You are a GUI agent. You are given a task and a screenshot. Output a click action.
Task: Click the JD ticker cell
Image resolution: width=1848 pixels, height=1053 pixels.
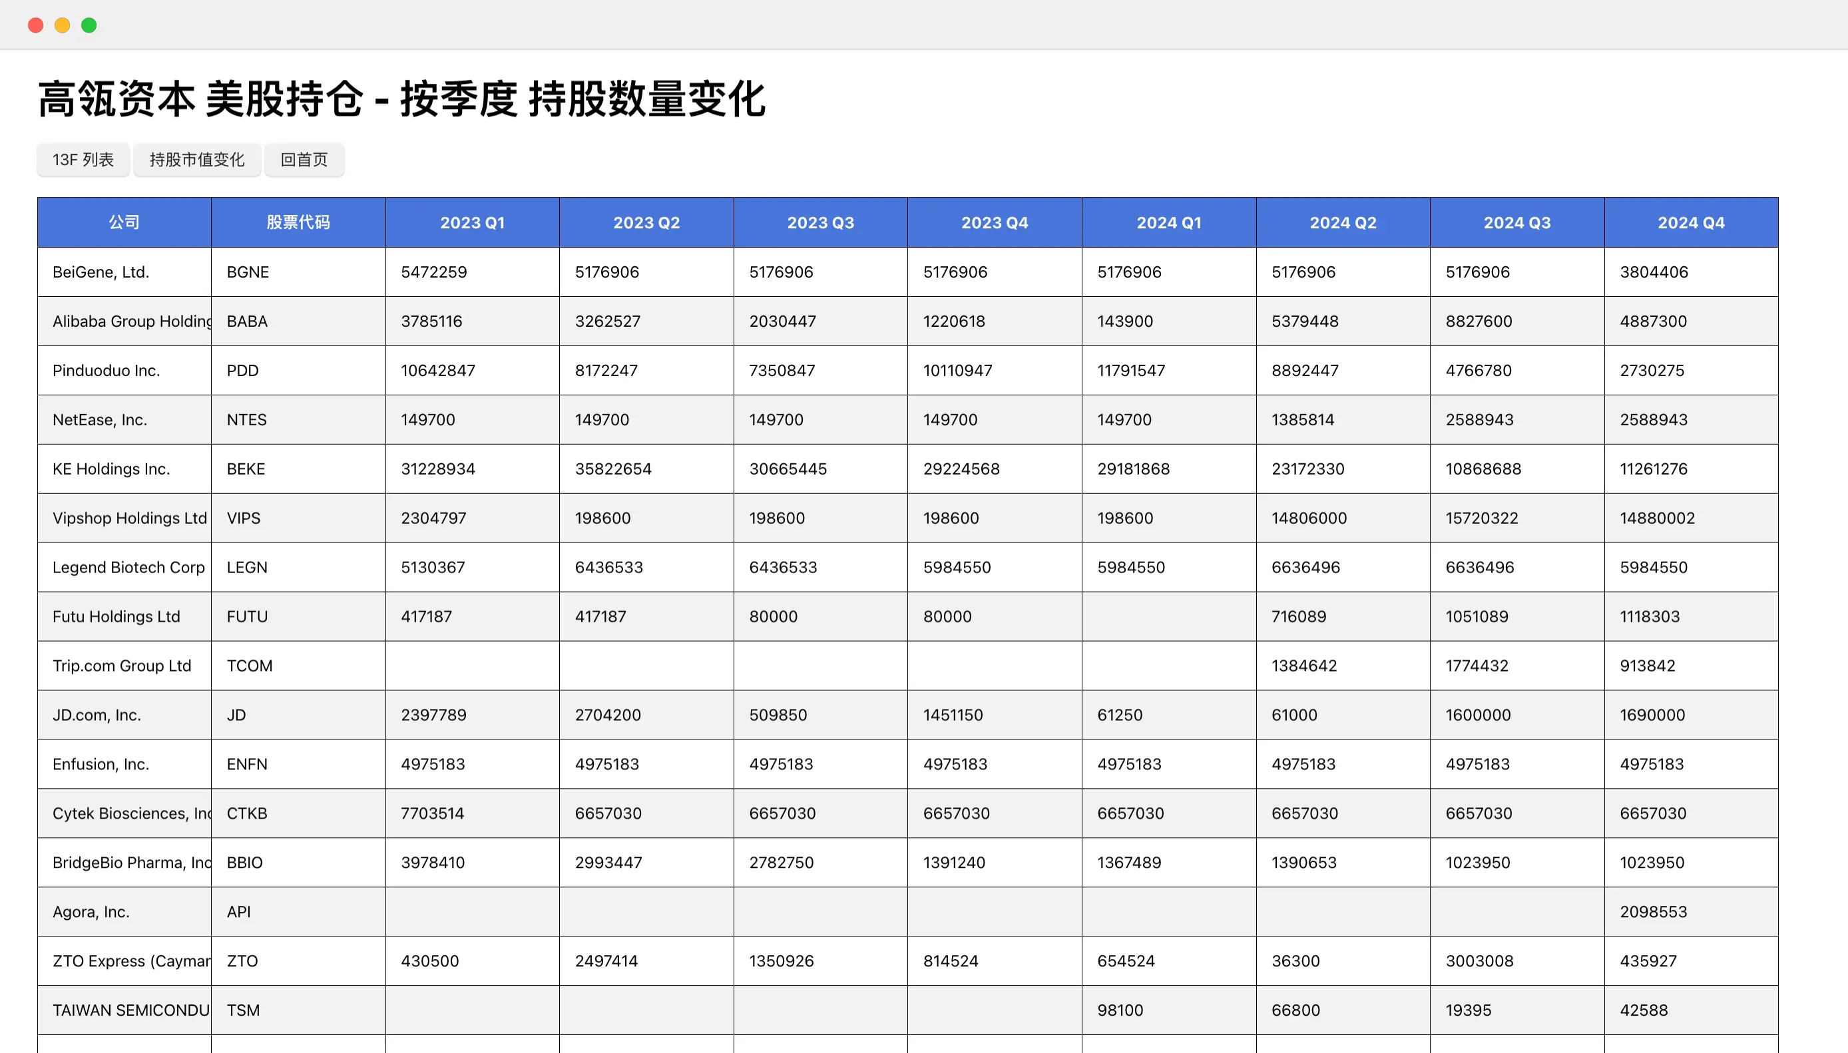pos(298,715)
